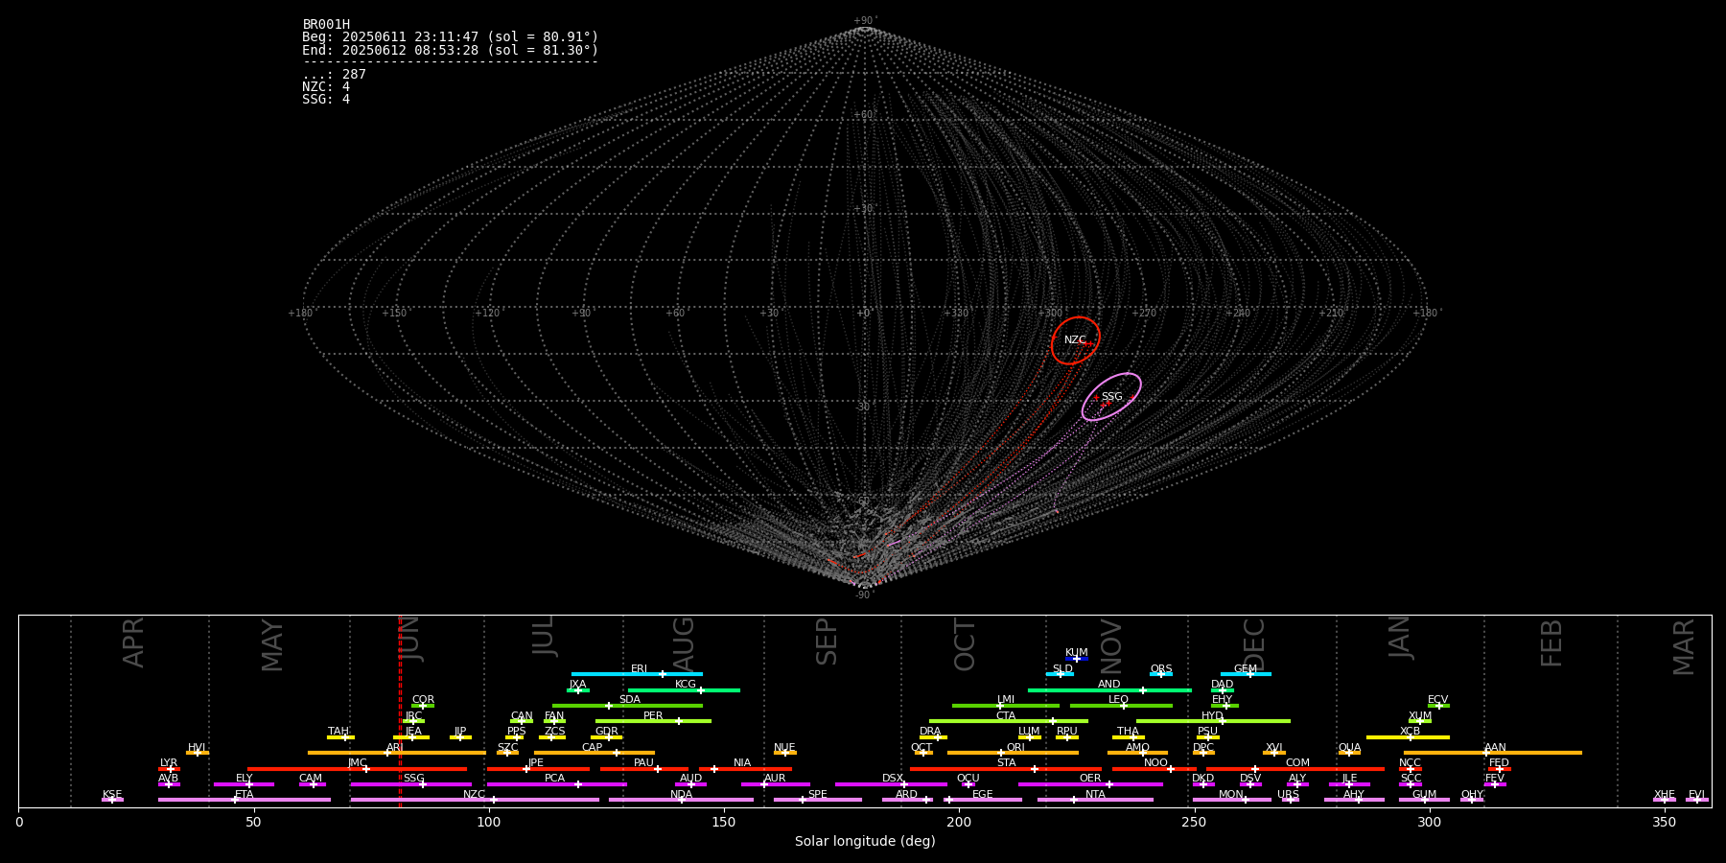Click the ECV shower label
1726x863 pixels.
pyautogui.click(x=1437, y=700)
